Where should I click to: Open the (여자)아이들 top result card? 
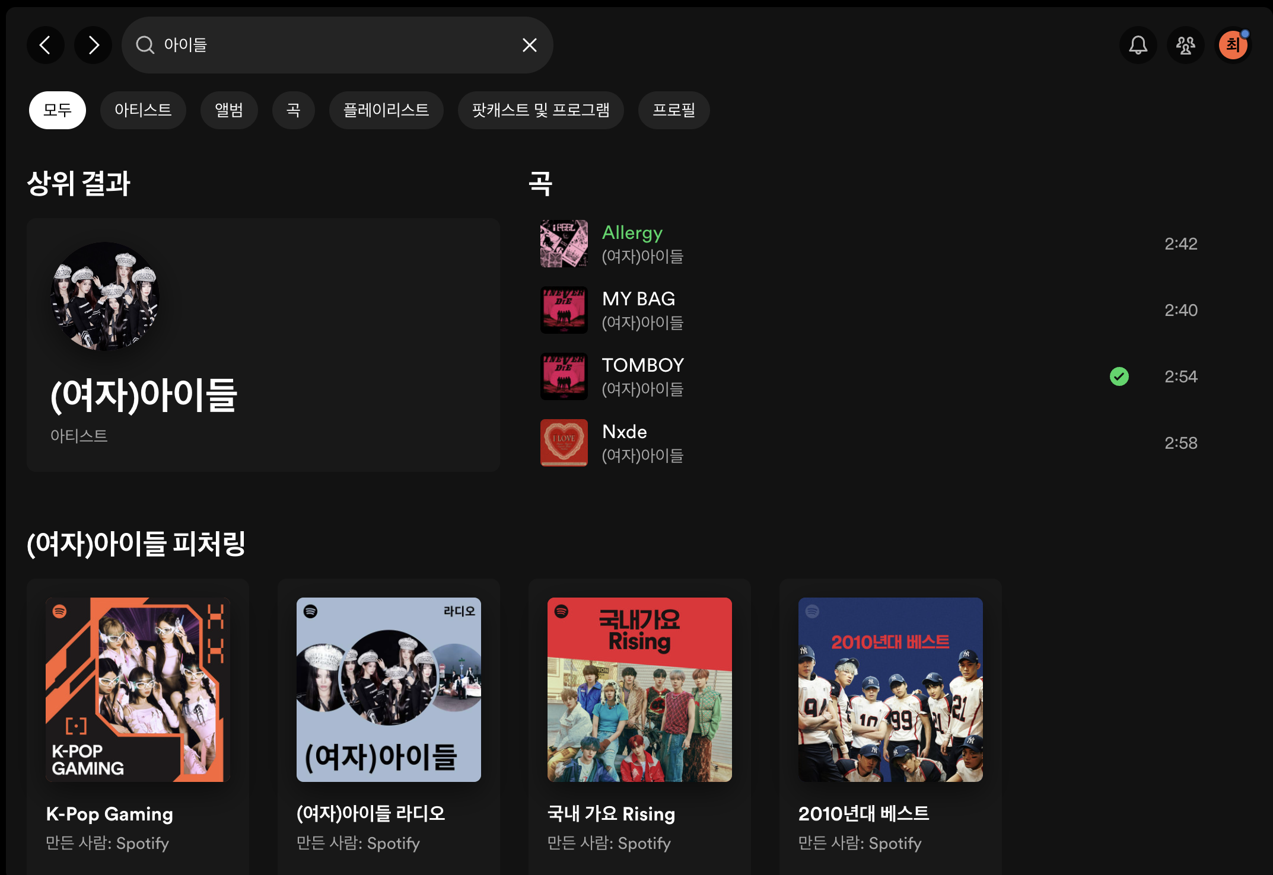[263, 344]
